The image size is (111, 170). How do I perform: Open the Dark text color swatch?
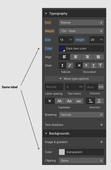pyautogui.click(x=62, y=48)
